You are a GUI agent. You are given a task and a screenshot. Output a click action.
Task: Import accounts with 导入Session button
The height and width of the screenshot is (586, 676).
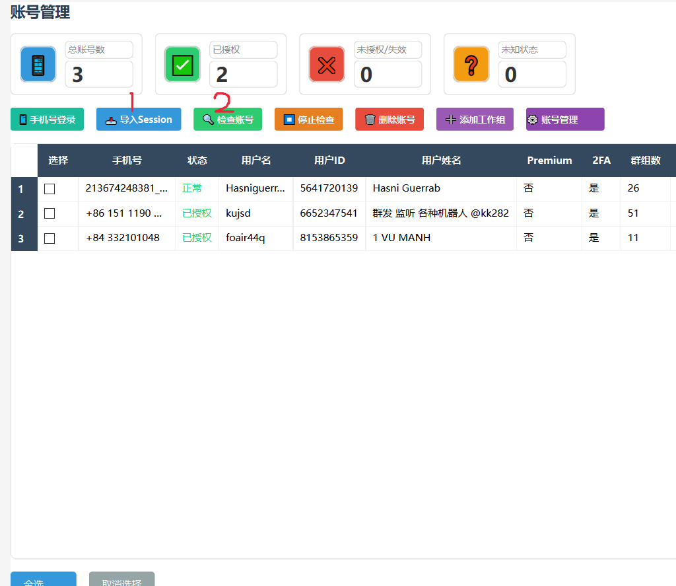click(x=139, y=120)
